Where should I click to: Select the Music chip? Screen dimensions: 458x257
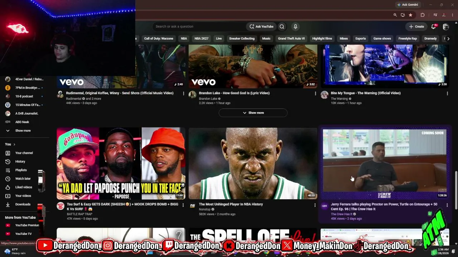pos(266,39)
